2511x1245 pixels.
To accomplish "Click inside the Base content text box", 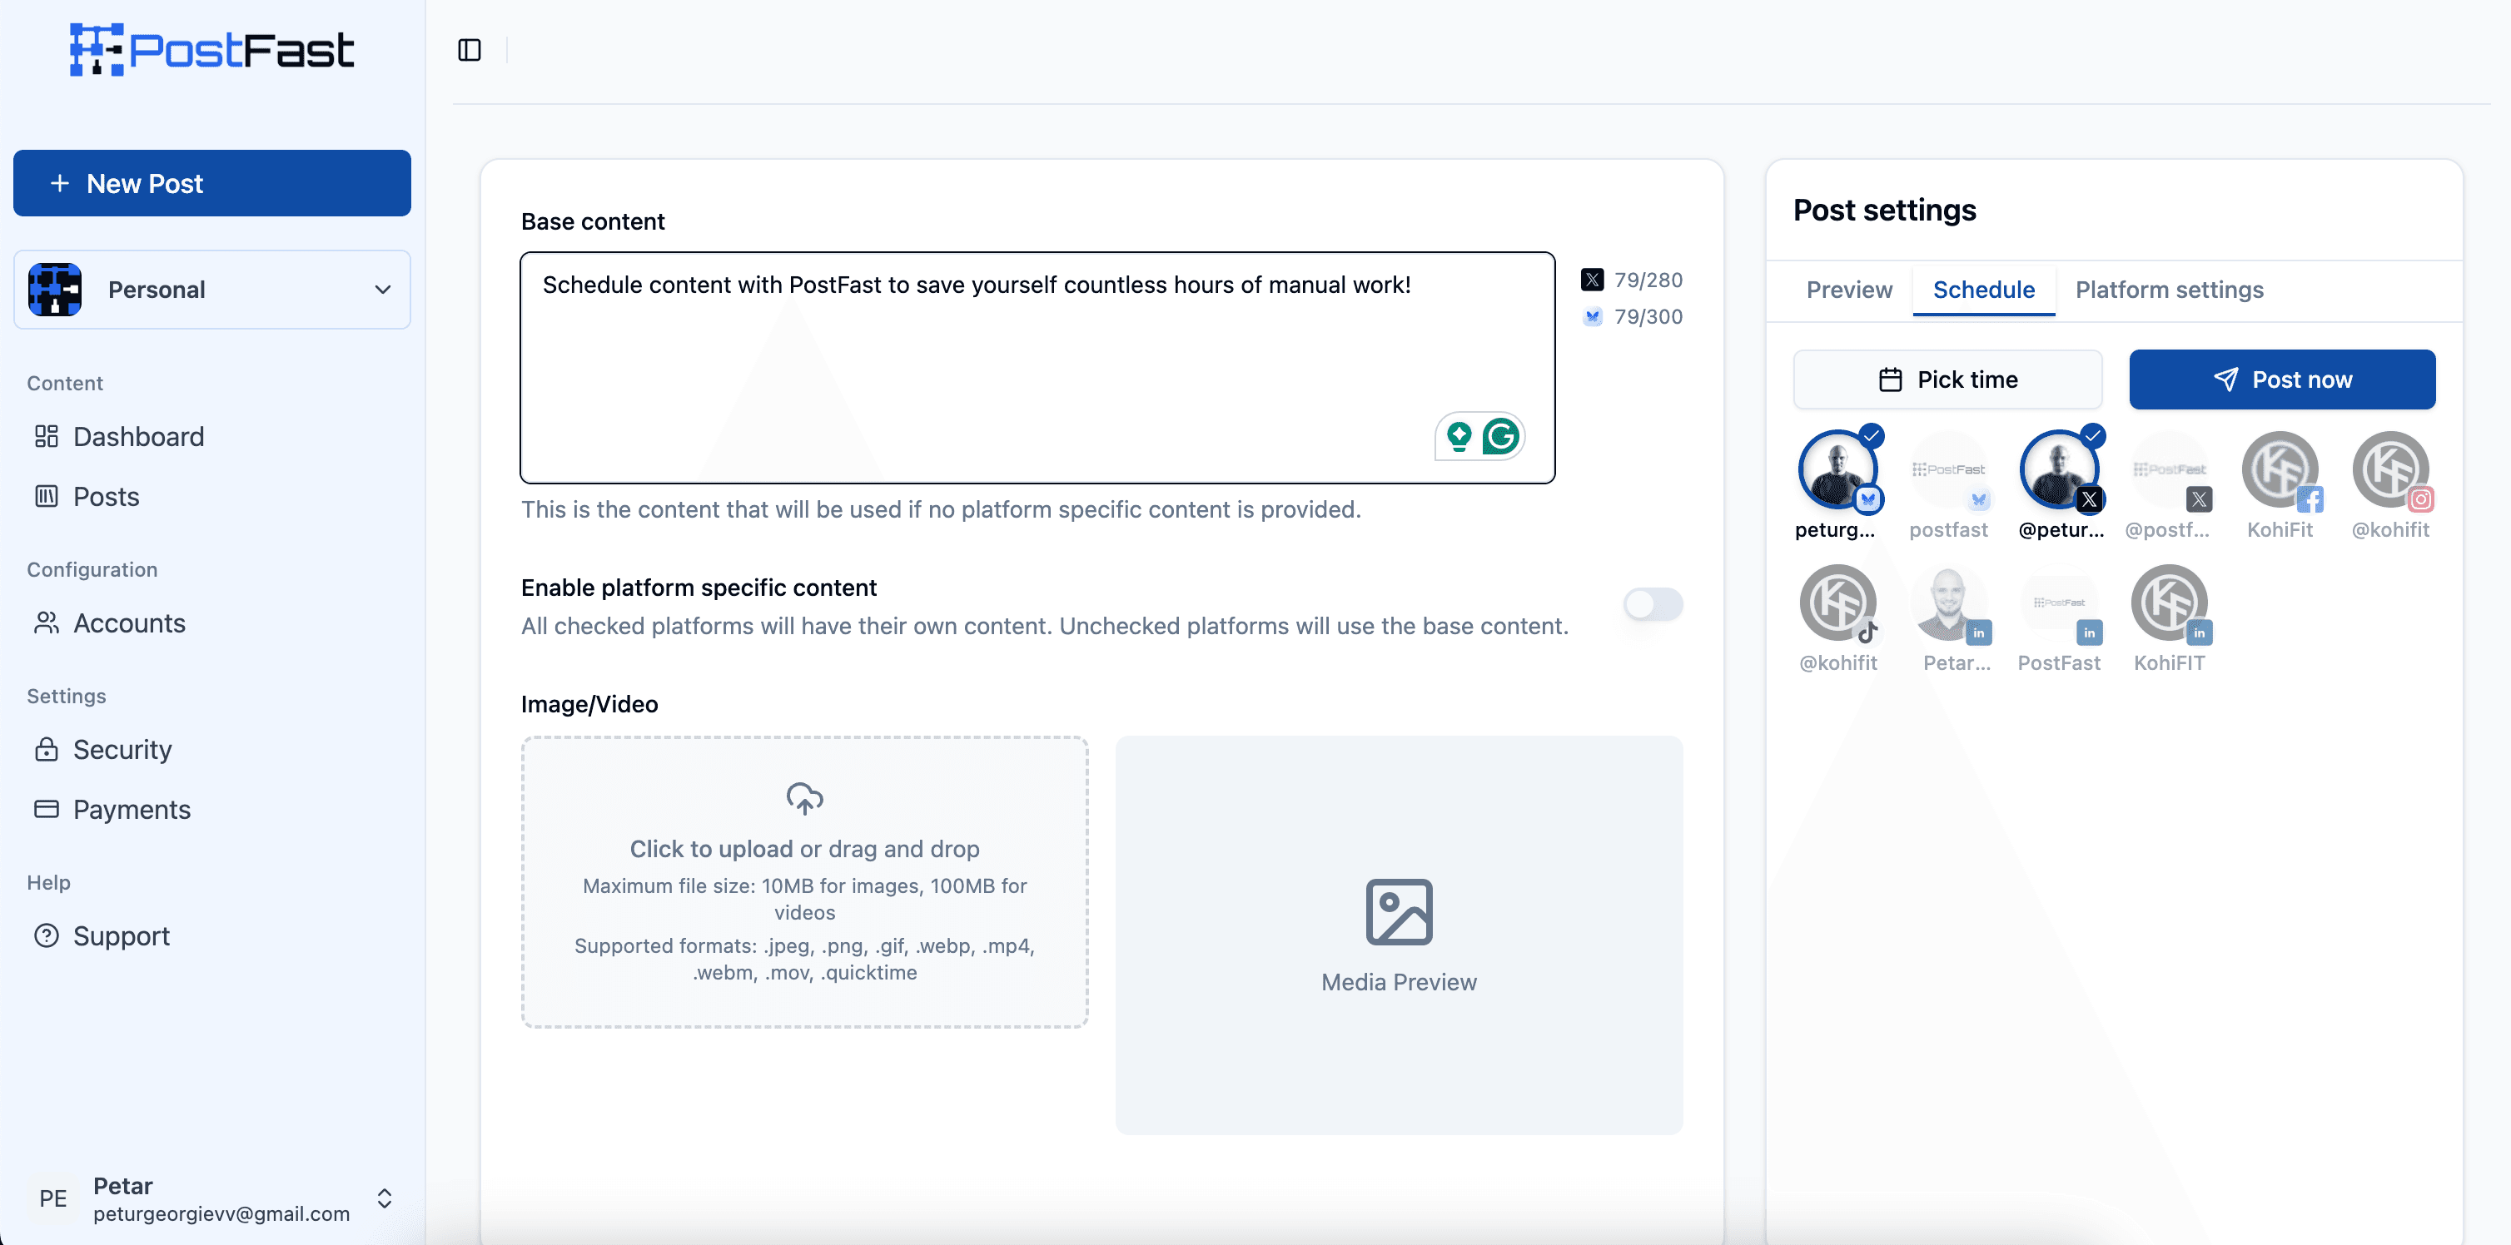I will click(x=1037, y=367).
